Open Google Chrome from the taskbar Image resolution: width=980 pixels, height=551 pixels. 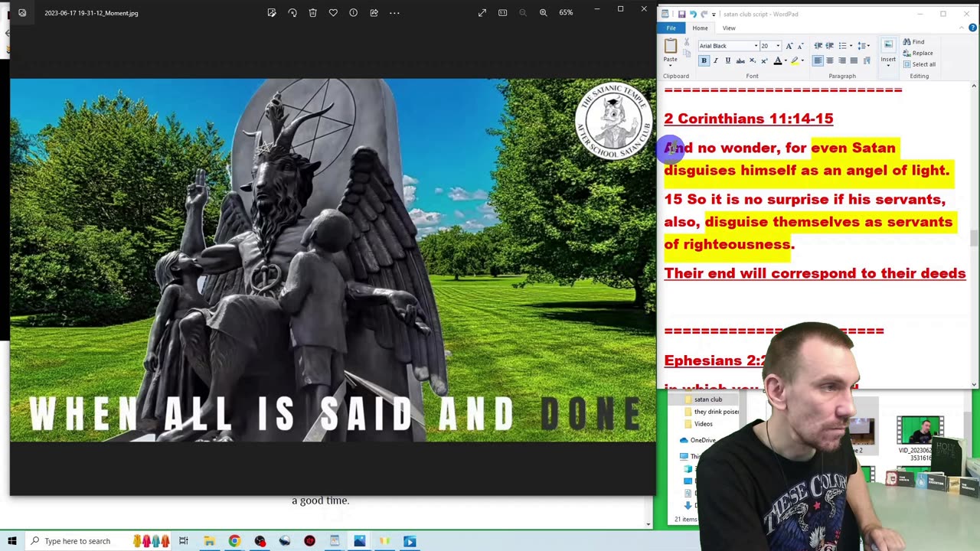point(234,541)
